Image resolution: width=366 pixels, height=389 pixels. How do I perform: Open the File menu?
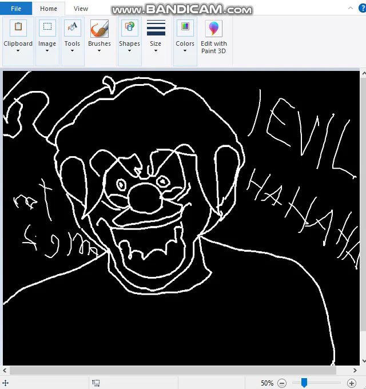(x=16, y=9)
